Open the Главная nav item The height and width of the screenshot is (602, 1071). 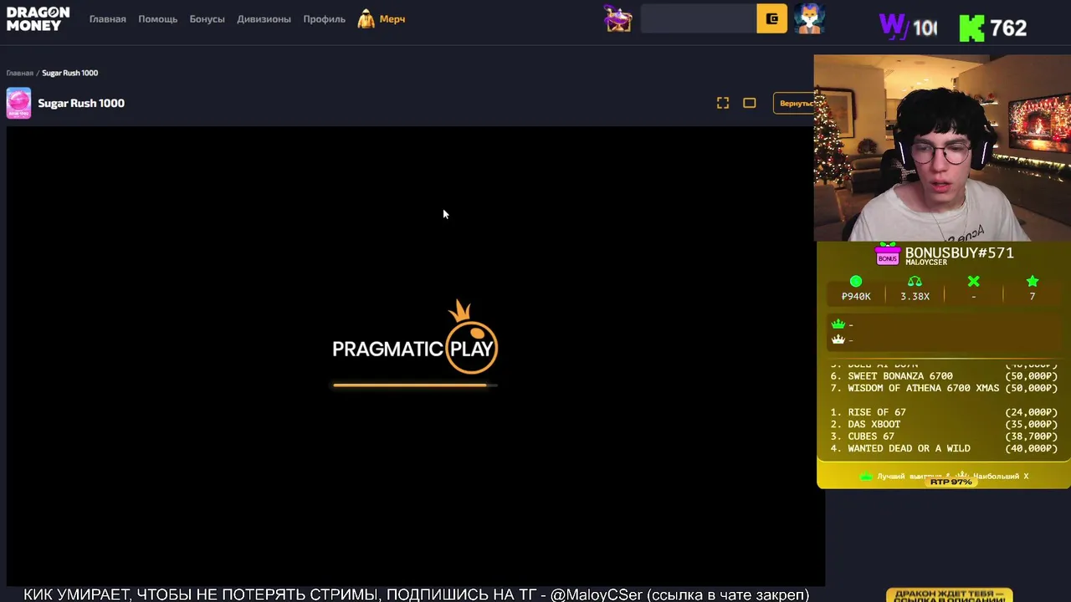108,19
